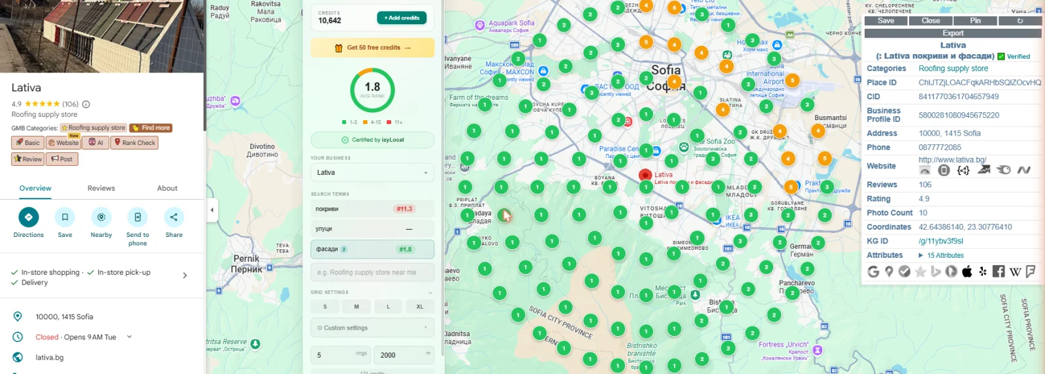Click the Foursquare icon in details panel
The image size is (1045, 374).
tap(1031, 272)
